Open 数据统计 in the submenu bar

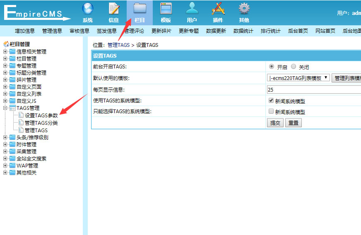click(x=243, y=31)
